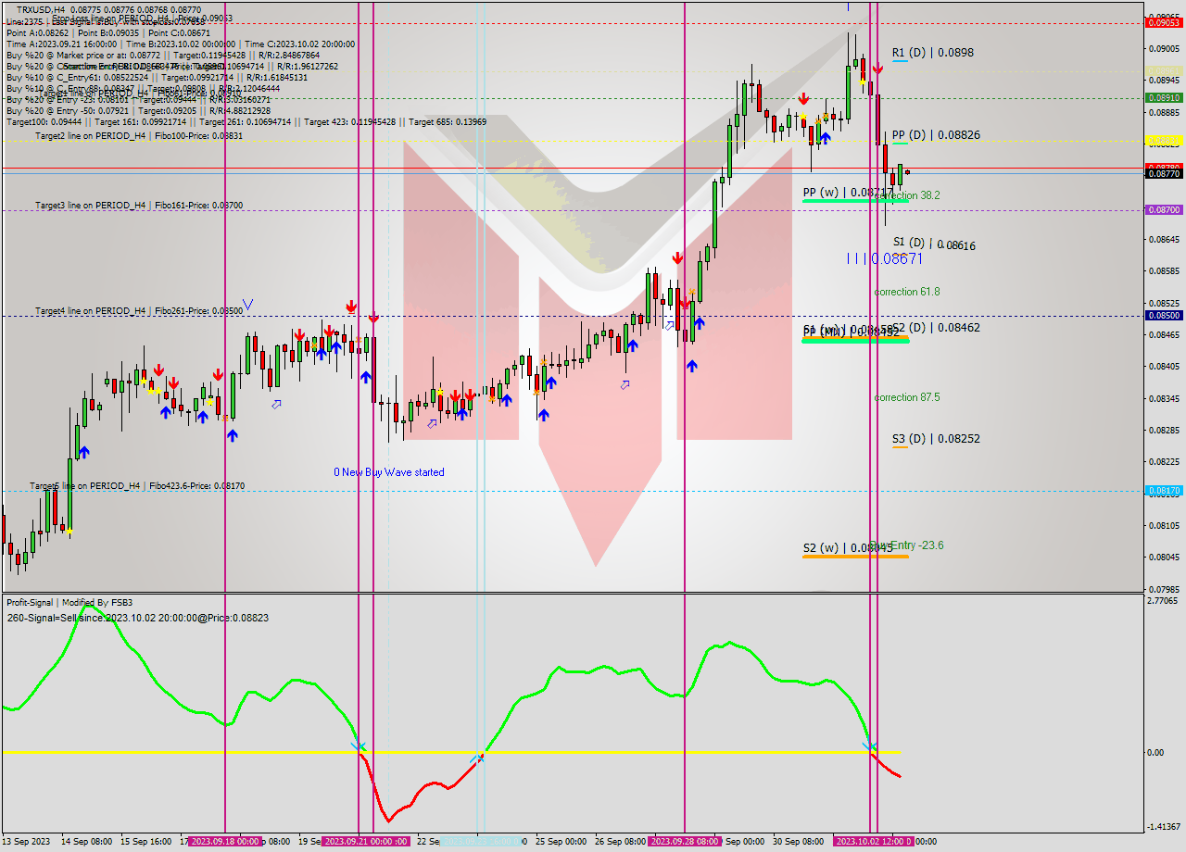The image size is (1186, 852).
Task: Click the Target5 line Fibo423.6-Price label
Action: pos(137,485)
